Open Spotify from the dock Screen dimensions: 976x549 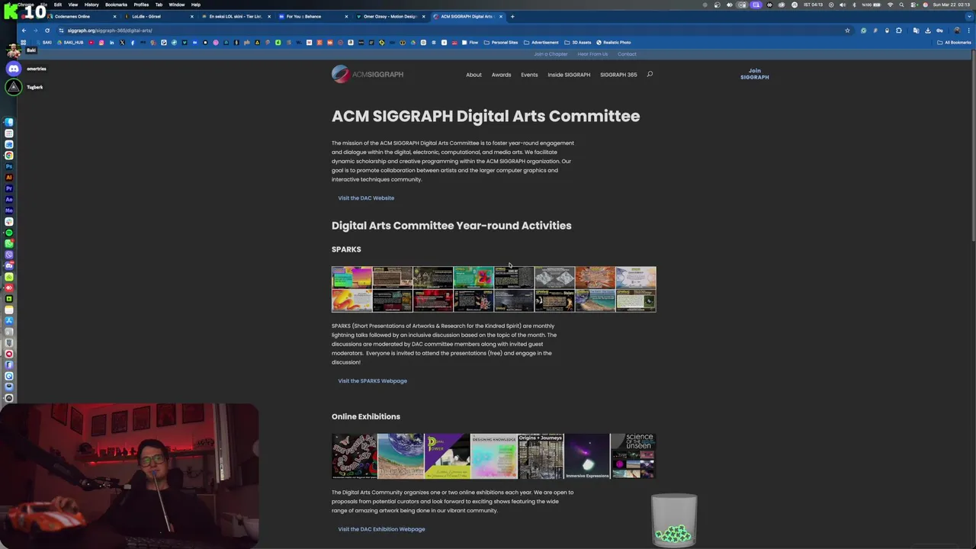click(x=9, y=232)
